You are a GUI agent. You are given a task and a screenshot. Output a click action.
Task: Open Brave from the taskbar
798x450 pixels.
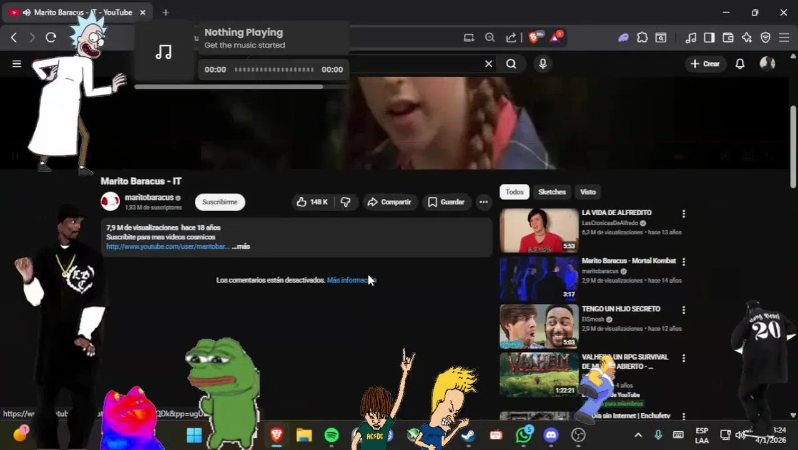(277, 435)
